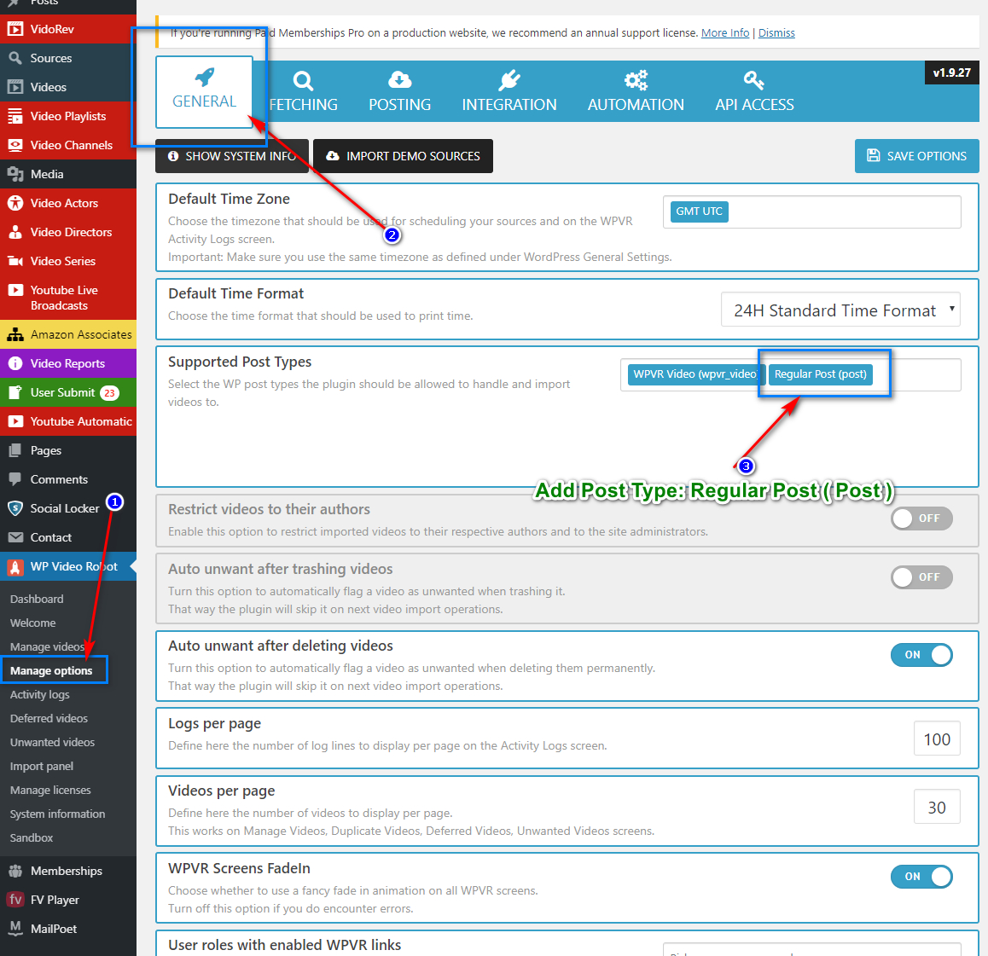The width and height of the screenshot is (988, 956).
Task: Turn off Auto unwant after deleting videos
Action: pos(921,655)
